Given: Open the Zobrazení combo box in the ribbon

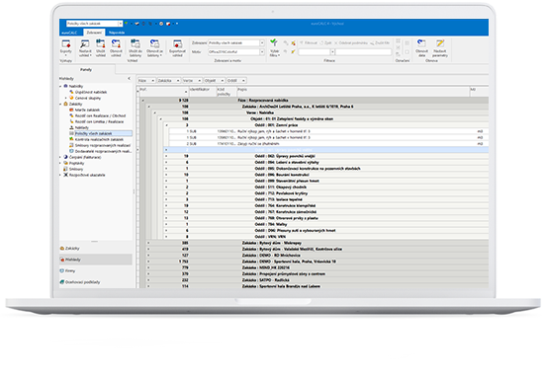Looking at the screenshot, I should 262,42.
